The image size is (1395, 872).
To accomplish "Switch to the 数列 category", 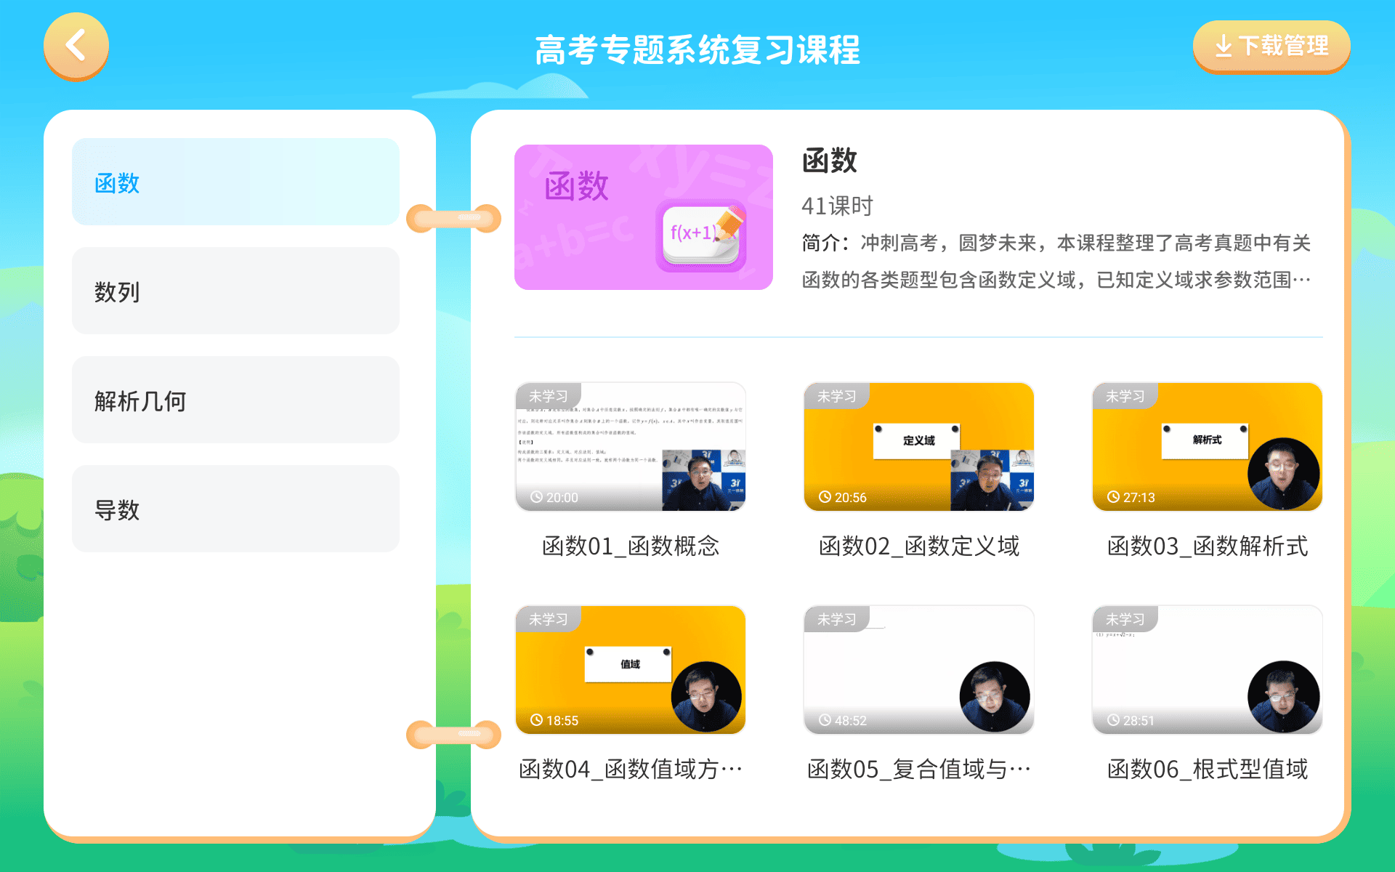I will pos(235,291).
